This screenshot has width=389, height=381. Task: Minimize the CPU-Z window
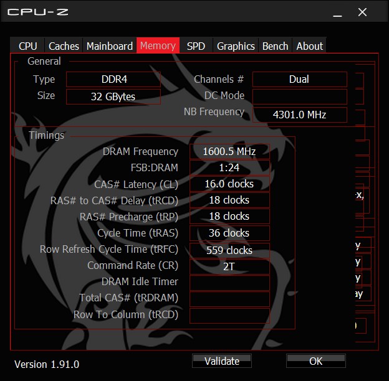click(337, 12)
